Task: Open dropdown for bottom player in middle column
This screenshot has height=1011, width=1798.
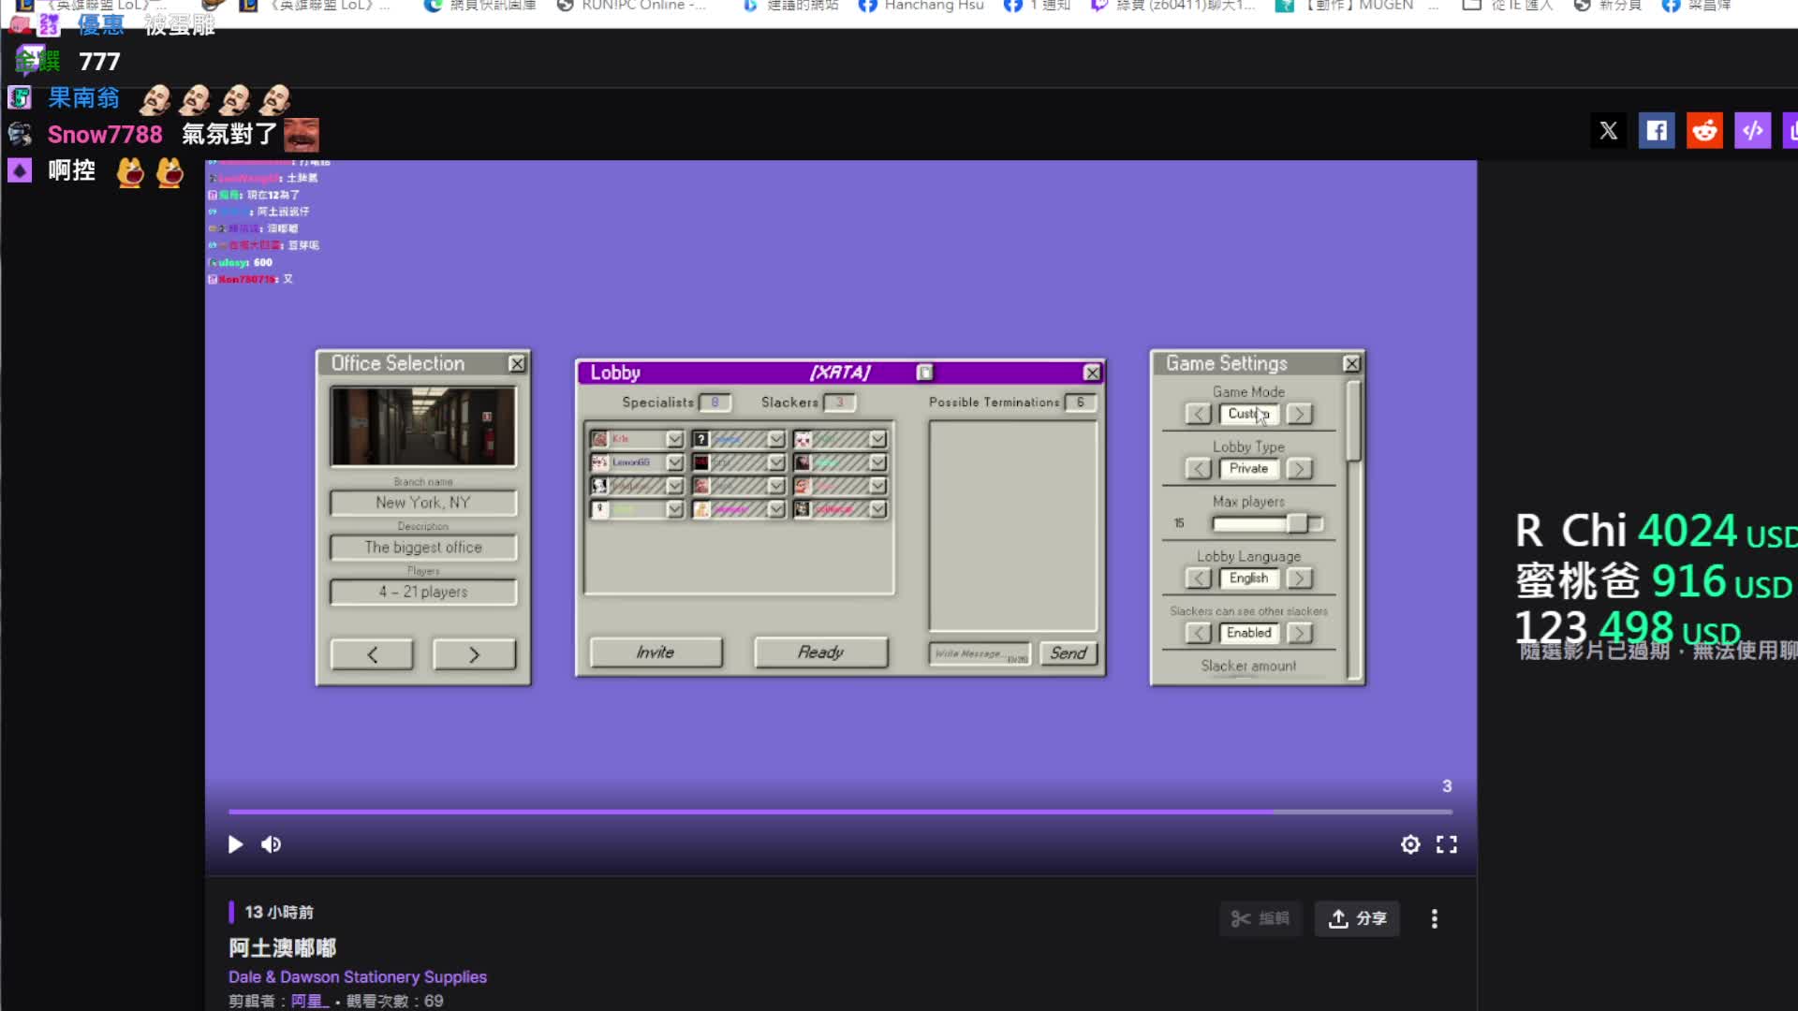Action: click(775, 509)
